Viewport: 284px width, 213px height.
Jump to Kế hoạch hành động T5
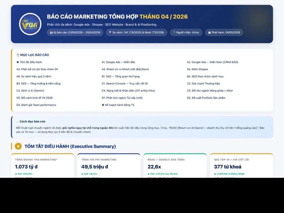coord(118,105)
